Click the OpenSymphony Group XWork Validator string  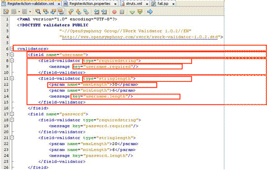click(126, 31)
